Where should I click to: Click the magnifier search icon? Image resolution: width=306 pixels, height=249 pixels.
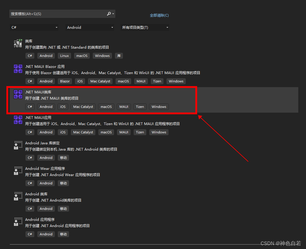[x=109, y=14]
